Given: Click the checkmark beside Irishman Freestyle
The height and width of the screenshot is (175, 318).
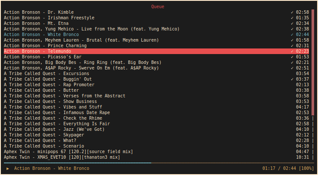Looking at the screenshot, I should point(292,18).
